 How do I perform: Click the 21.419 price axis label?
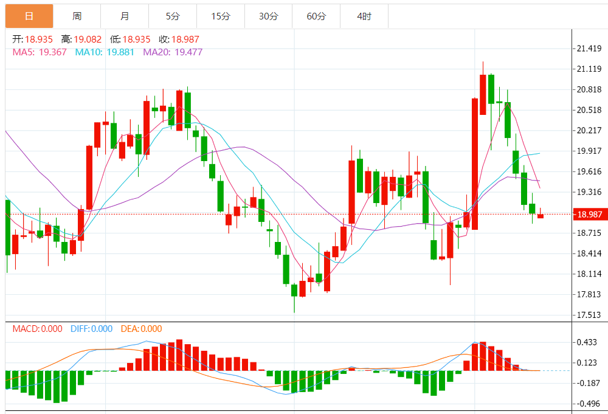pos(589,49)
